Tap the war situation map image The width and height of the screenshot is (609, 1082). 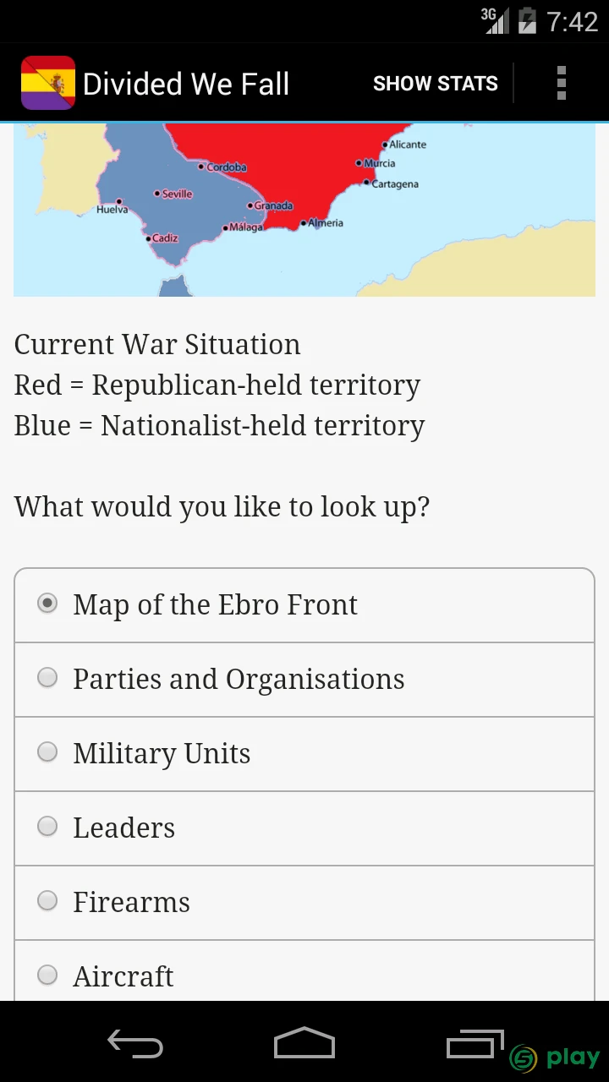coord(304,210)
